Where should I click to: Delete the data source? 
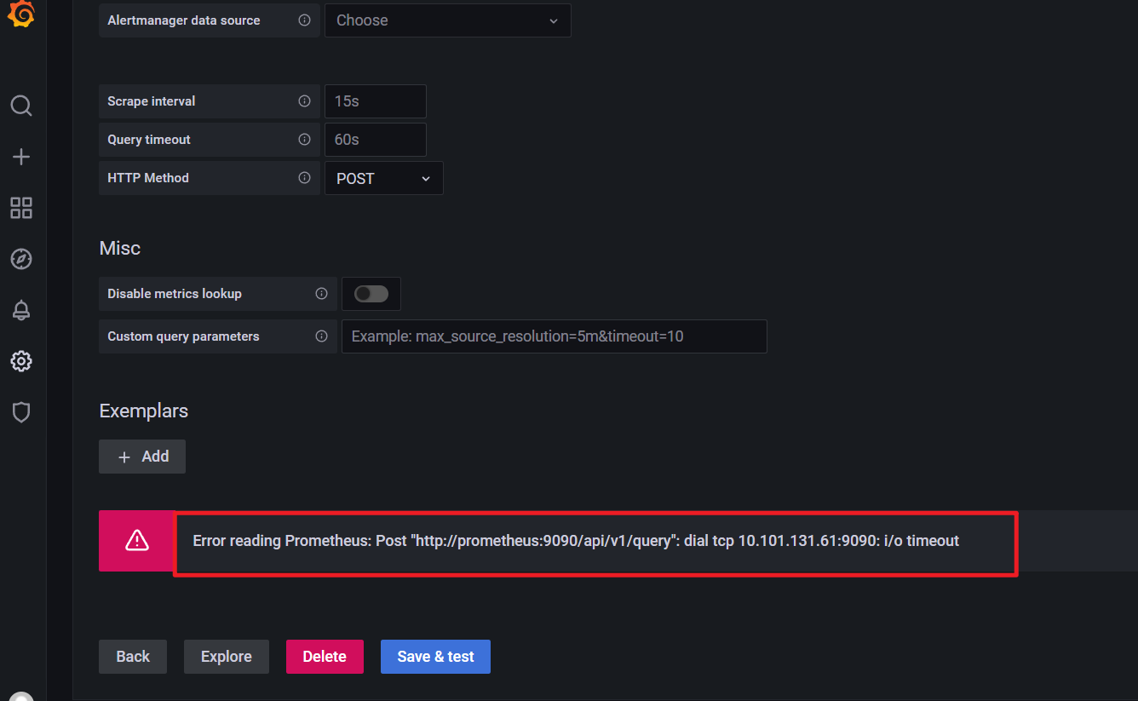[325, 657]
